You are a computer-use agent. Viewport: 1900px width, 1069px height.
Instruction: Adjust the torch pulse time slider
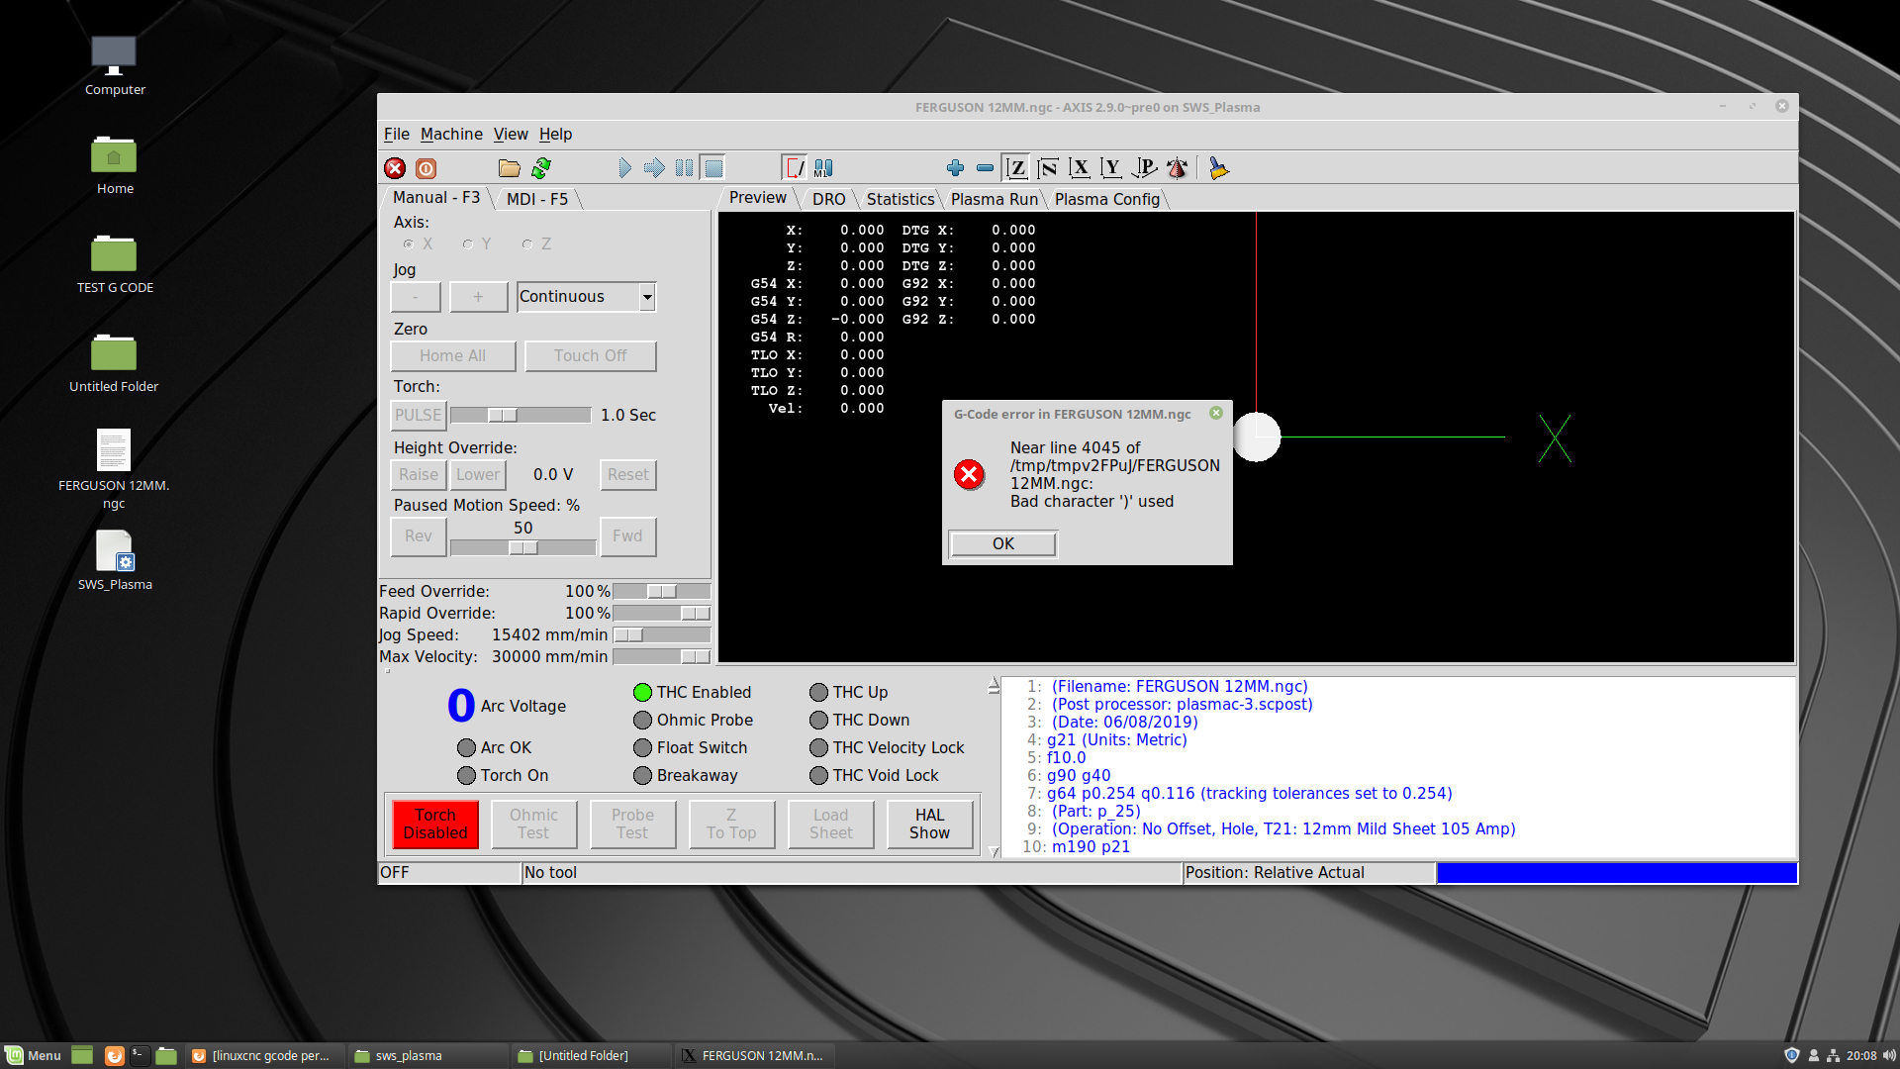pyautogui.click(x=521, y=416)
